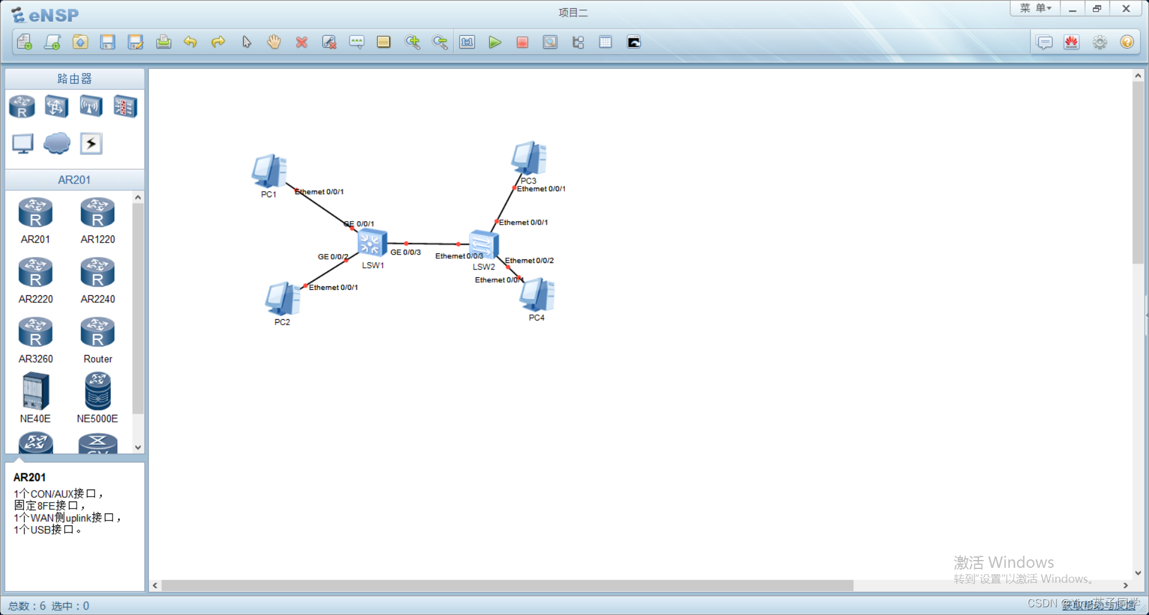Open the help question mark icon
Viewport: 1149px width, 615px height.
tap(1127, 42)
